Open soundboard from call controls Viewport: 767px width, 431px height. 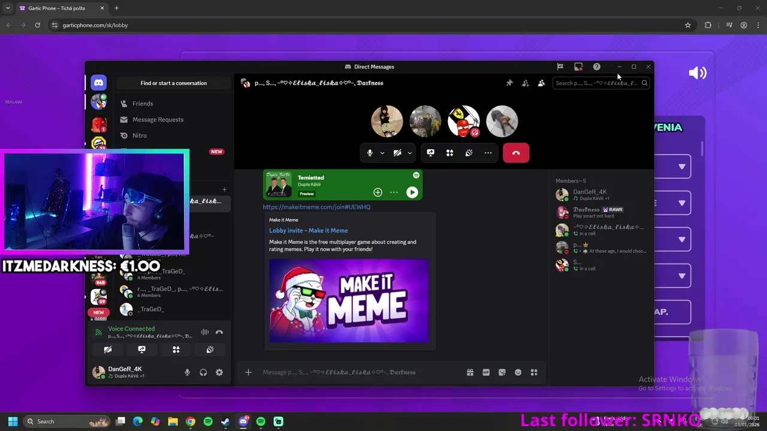point(469,153)
